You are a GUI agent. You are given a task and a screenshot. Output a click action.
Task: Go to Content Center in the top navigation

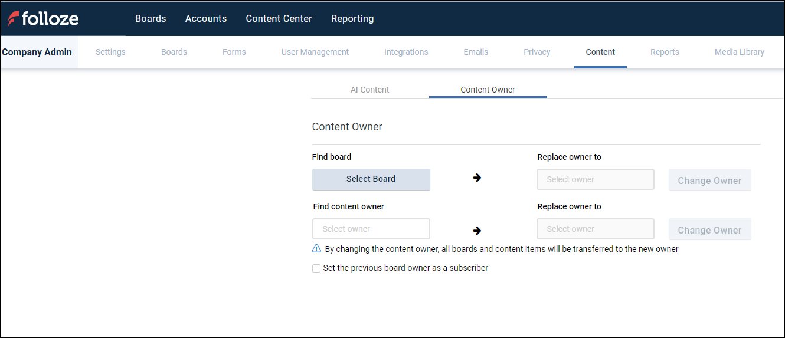(x=279, y=18)
